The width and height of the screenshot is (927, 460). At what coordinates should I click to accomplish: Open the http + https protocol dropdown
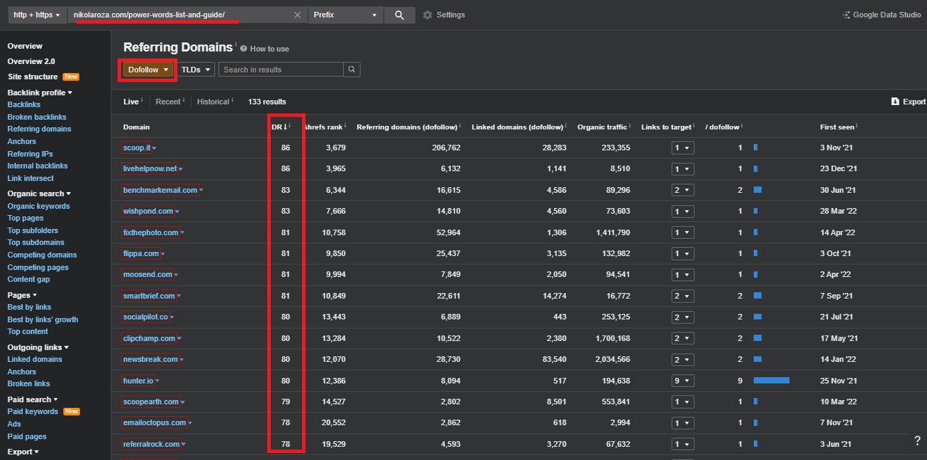click(36, 15)
